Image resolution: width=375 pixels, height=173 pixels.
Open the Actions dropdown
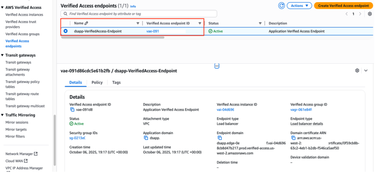[299, 6]
